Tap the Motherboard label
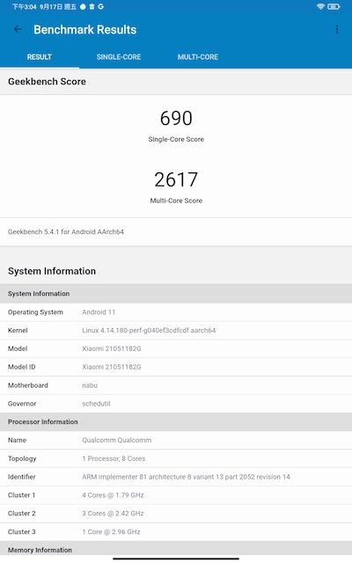Image resolution: width=352 pixels, height=563 pixels. click(27, 385)
